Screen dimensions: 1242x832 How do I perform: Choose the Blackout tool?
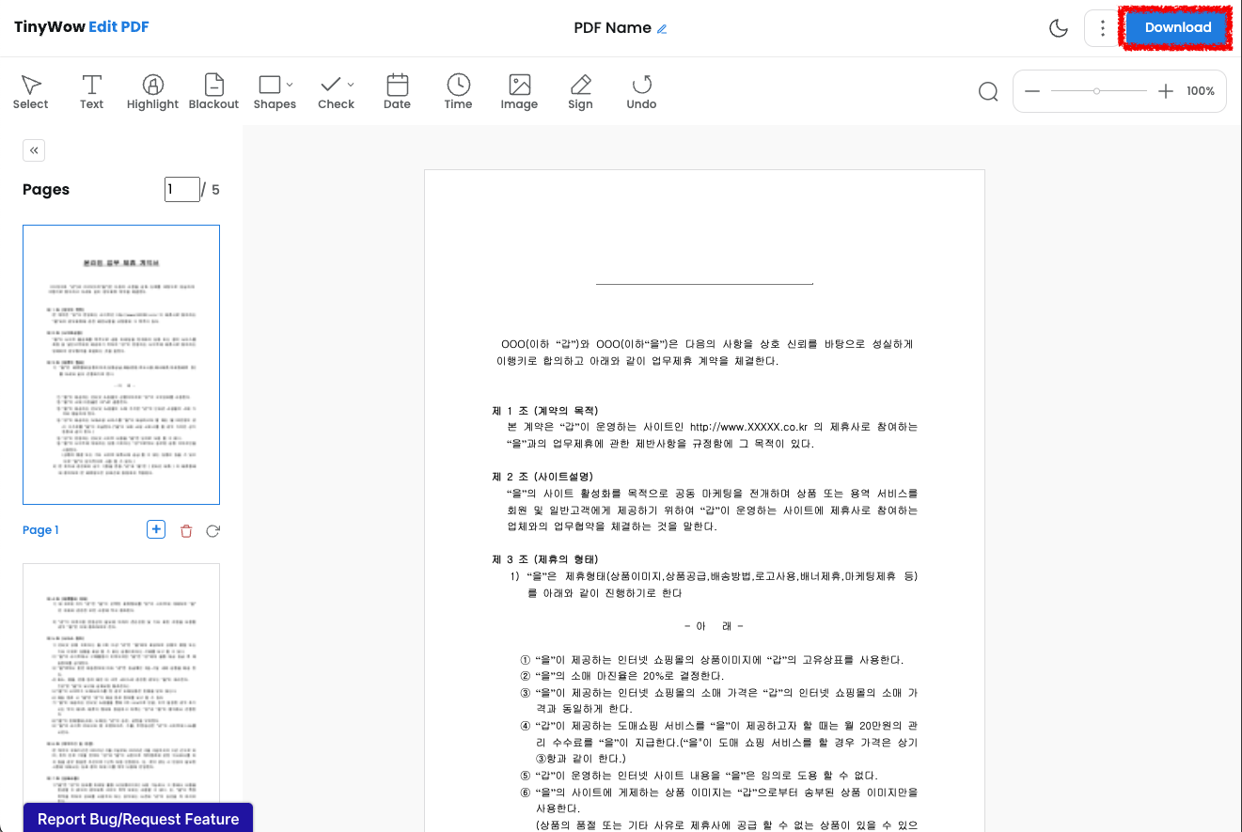[x=213, y=91]
